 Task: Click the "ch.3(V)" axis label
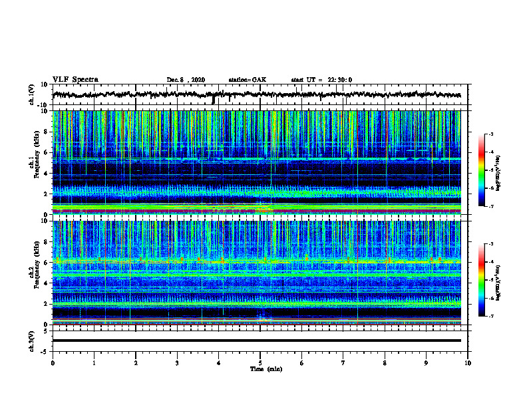tap(32, 342)
